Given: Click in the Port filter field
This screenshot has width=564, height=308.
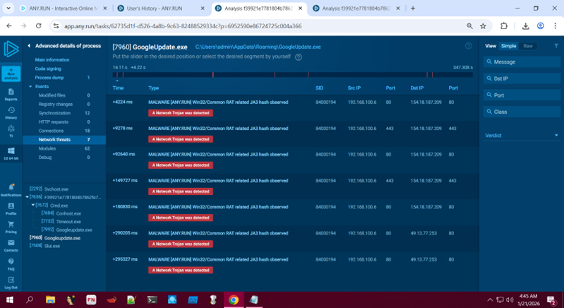Looking at the screenshot, I should pos(522,95).
